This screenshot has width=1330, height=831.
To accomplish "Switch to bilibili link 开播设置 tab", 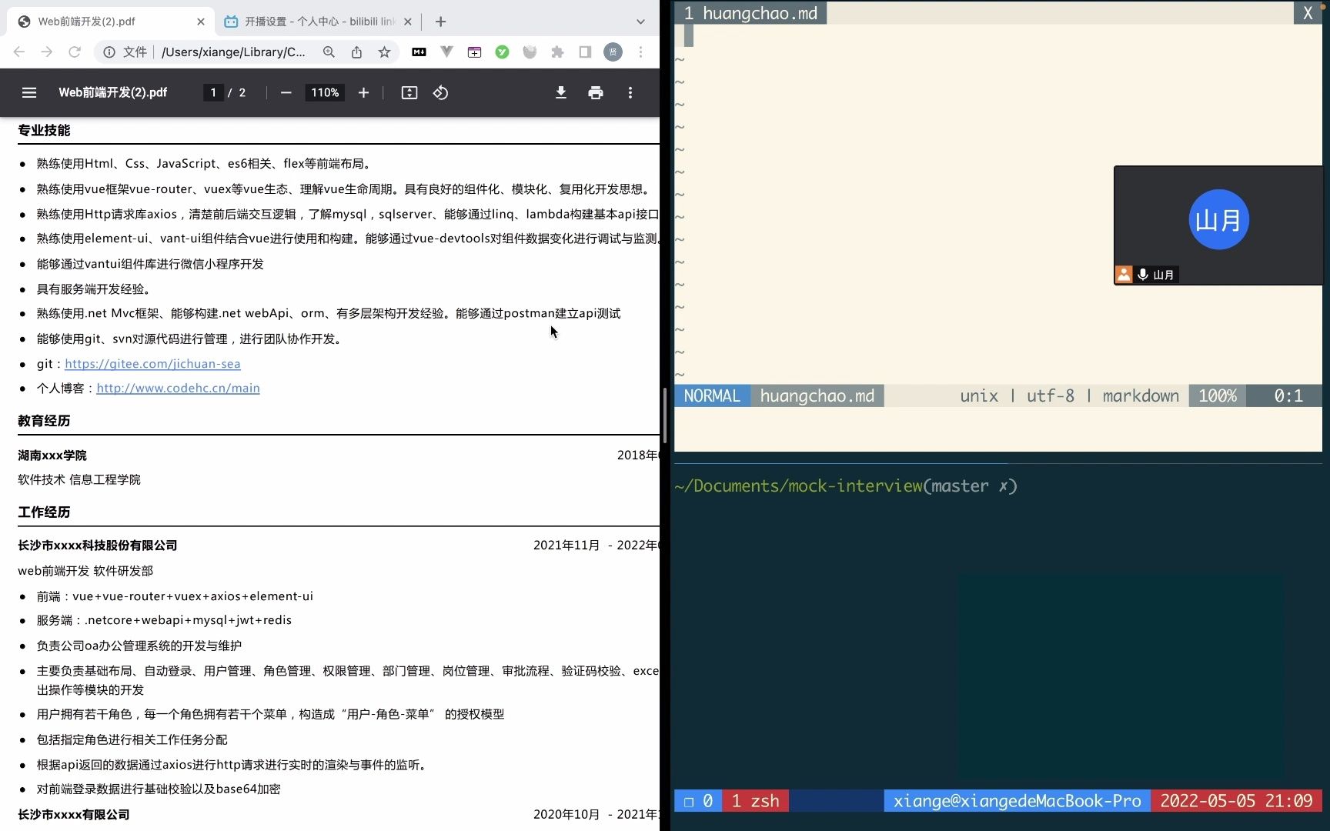I will 319,22.
